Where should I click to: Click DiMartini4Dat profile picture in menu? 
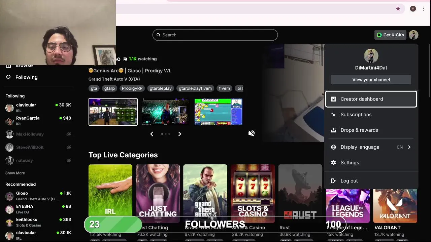(x=371, y=56)
